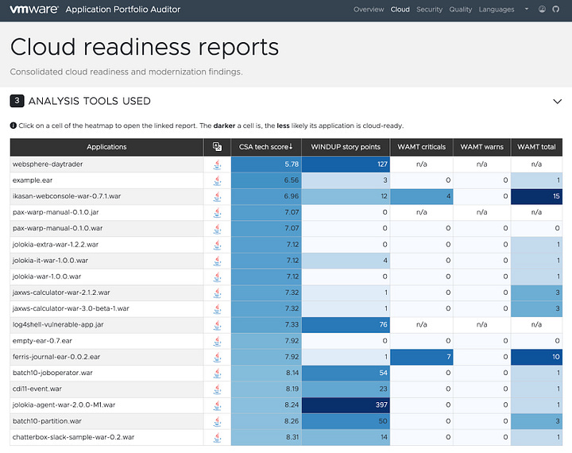The image size is (572, 453).
Task: Click Java icon for batch10-joboperator.war
Action: click(218, 374)
